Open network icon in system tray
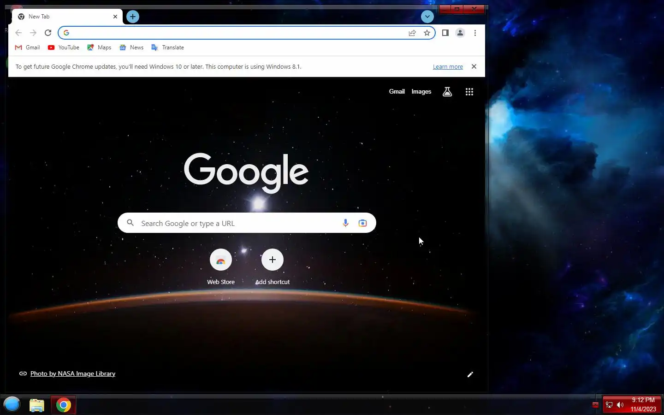 click(x=609, y=405)
